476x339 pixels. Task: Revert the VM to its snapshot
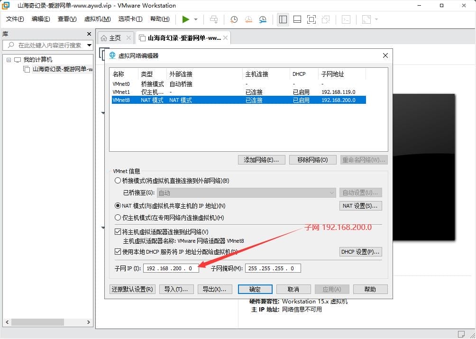click(x=248, y=19)
